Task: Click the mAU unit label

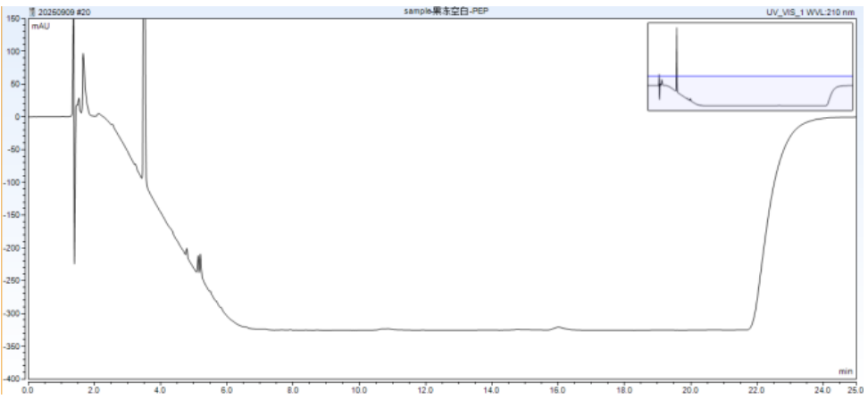Action: click(40, 26)
